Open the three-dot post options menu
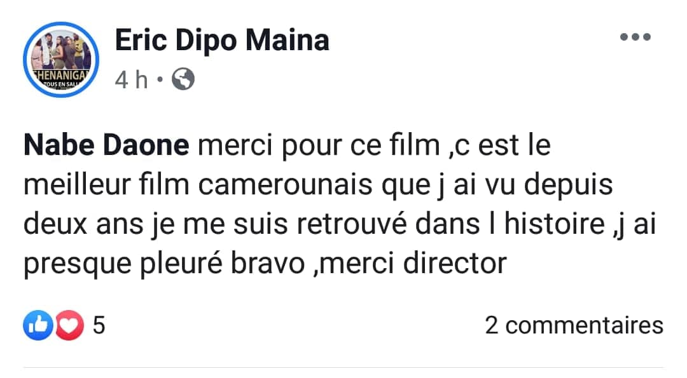 [635, 37]
